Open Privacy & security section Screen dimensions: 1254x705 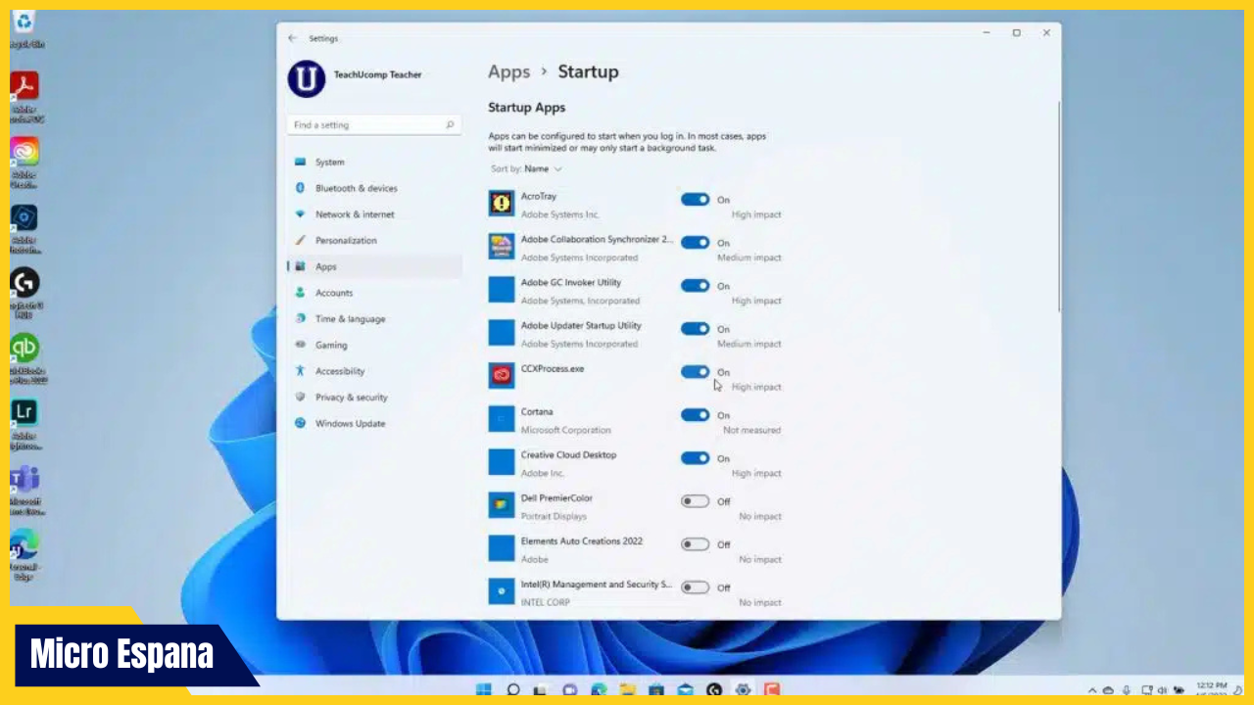tap(351, 398)
